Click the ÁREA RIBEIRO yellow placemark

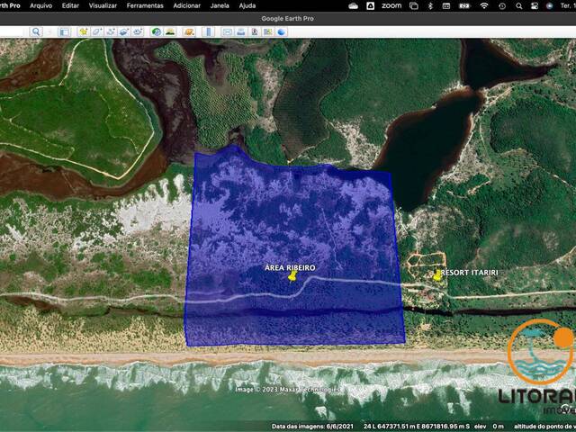pos(292,278)
